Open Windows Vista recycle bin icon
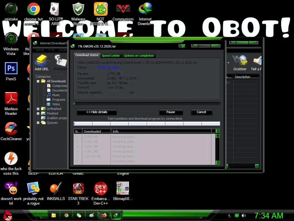The width and height of the screenshot is (294, 221). 11,44
